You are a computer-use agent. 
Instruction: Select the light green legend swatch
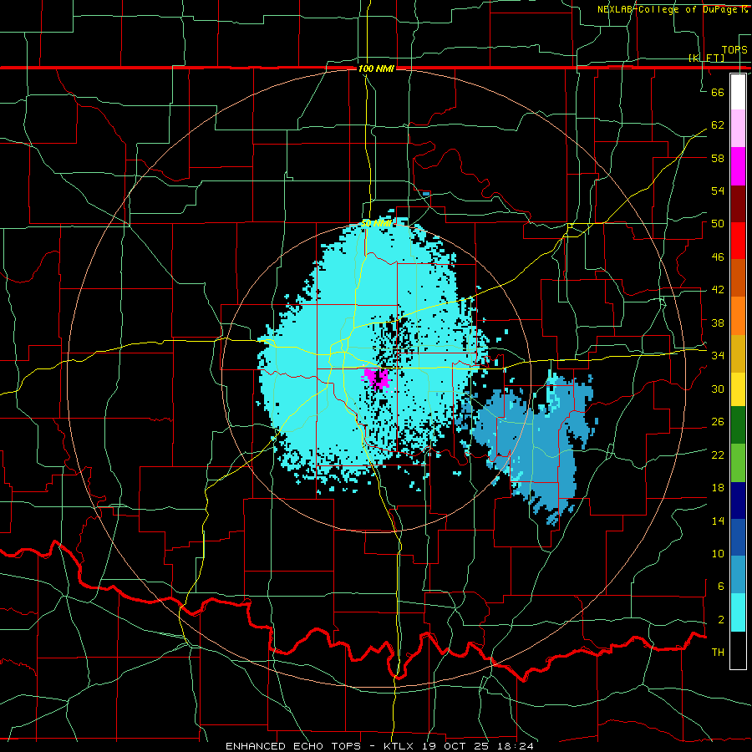point(738,463)
